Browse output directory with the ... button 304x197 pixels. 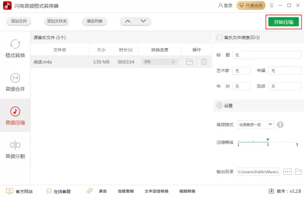click(x=287, y=172)
